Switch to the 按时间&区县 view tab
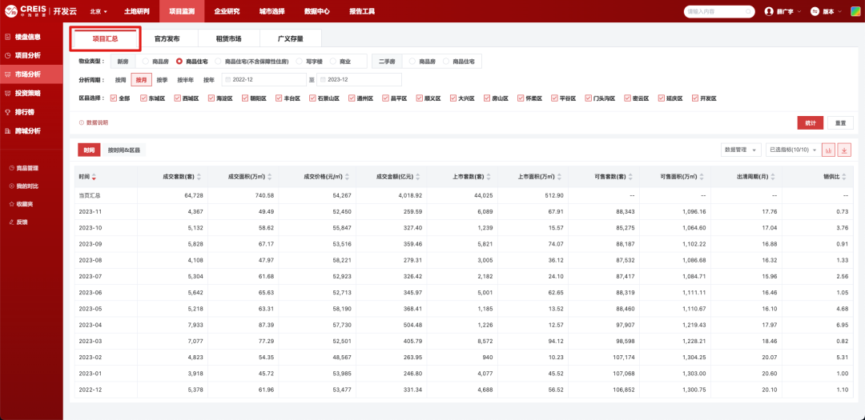The image size is (865, 420). click(123, 150)
